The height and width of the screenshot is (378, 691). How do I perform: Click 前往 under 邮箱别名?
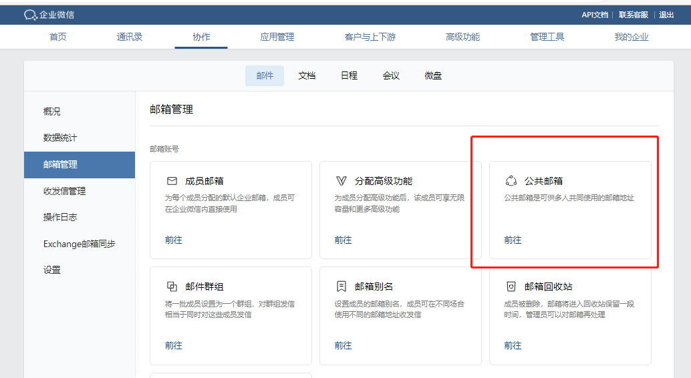point(343,345)
